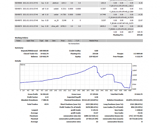Click the balance curve peak on chart
This screenshot has height=123, width=160.
click(94, 66)
